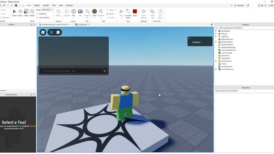Switch view with Current Client icon
The image size is (274, 154).
128,12
